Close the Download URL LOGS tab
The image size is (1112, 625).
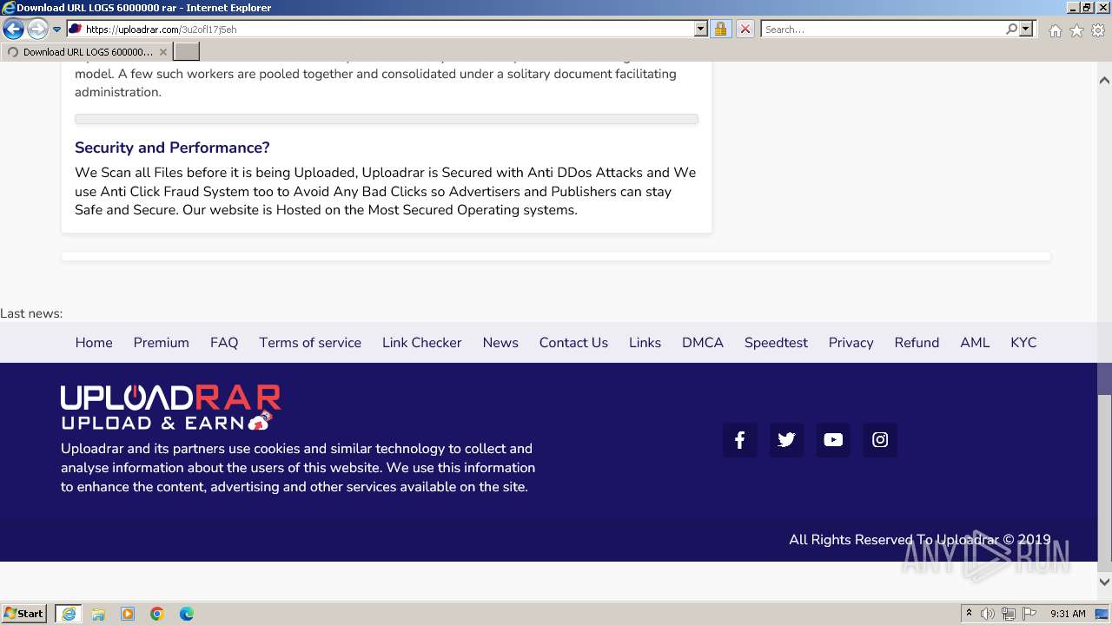coord(162,52)
